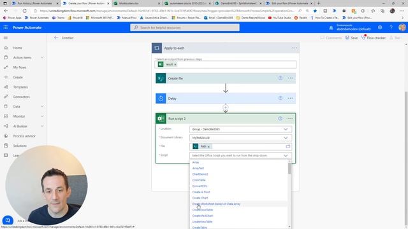This screenshot has width=408, height=229.
Task: Select the Create A Pivot script option
Action: (201, 192)
